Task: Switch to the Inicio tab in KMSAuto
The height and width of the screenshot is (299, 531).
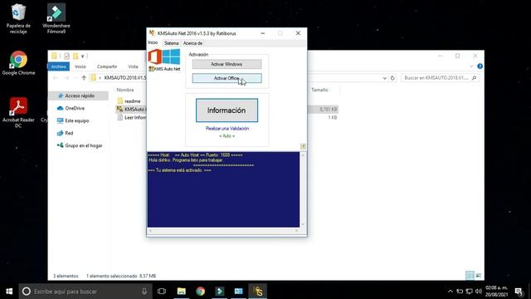Action: pyautogui.click(x=153, y=42)
